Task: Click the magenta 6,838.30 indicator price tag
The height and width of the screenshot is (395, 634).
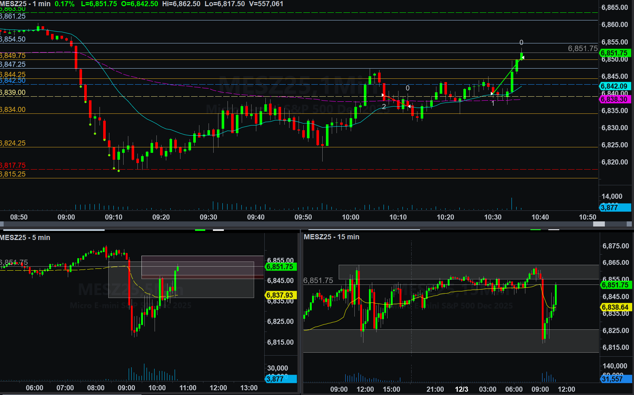Action: pos(615,99)
